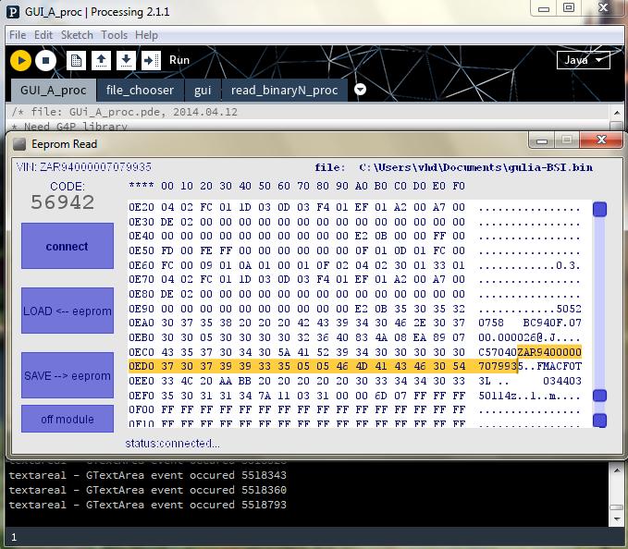
Task: Switch to the gui tab
Action: click(x=203, y=90)
